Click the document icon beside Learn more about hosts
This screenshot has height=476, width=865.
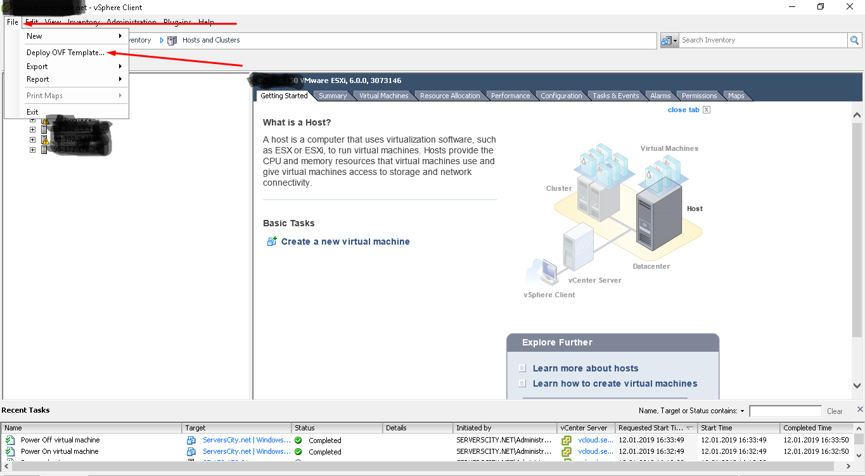(522, 368)
